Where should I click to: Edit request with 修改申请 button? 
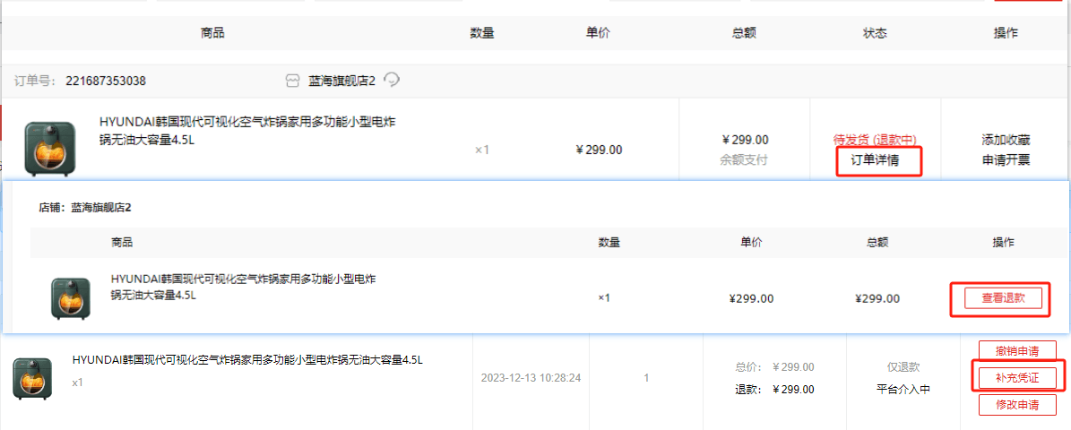pyautogui.click(x=1017, y=405)
